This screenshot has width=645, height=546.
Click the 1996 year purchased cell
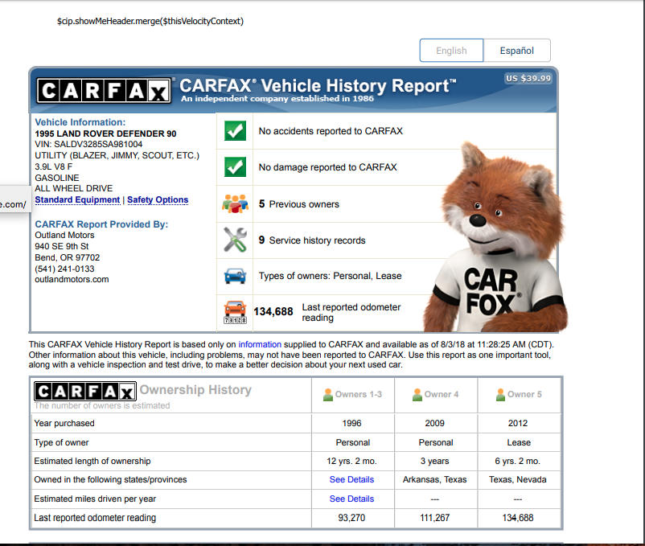(351, 423)
